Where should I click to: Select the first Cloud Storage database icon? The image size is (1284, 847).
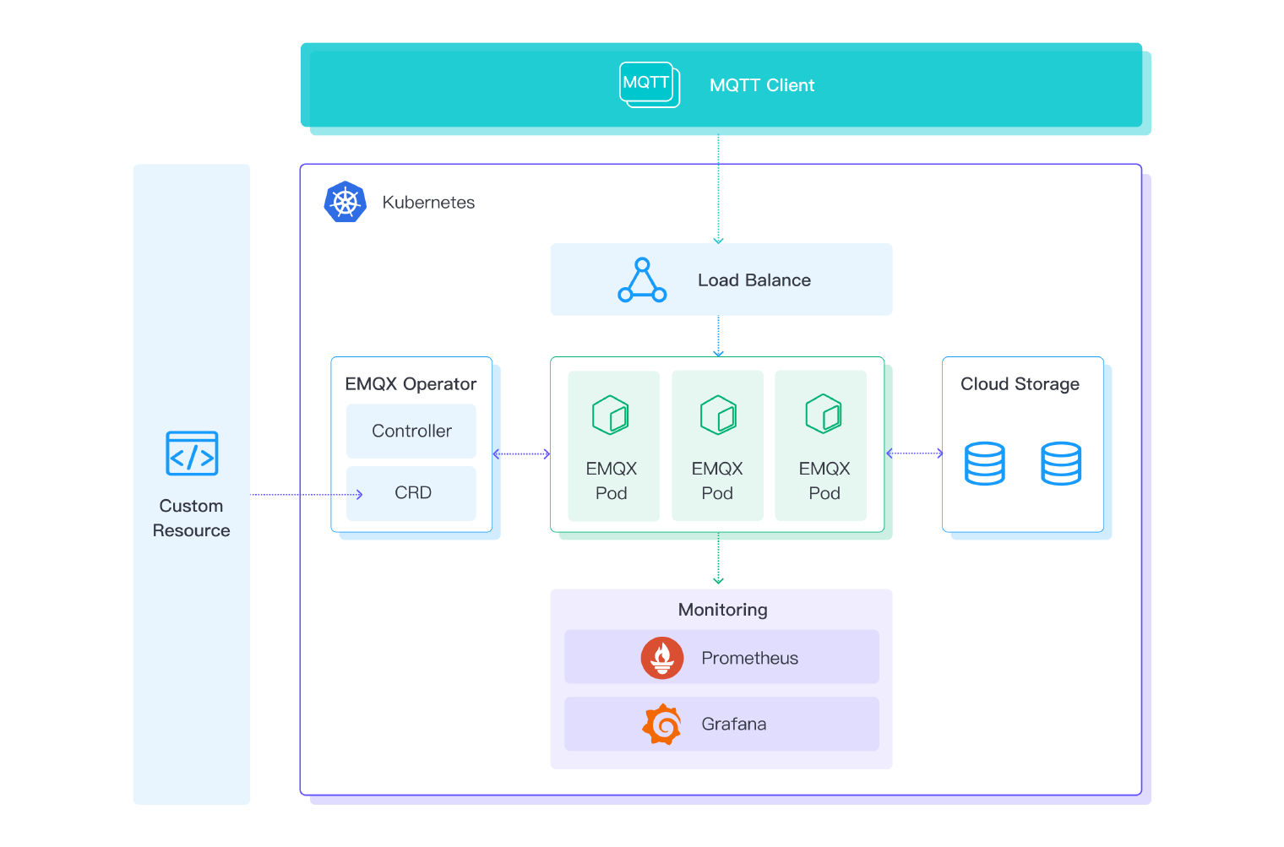pos(985,464)
